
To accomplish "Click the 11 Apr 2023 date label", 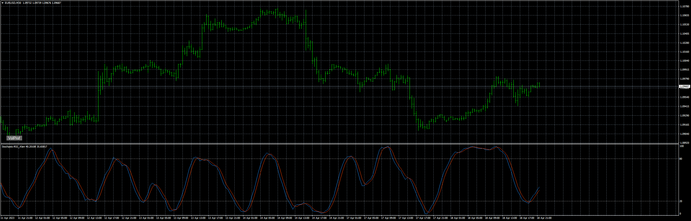I will click(x=8, y=218).
